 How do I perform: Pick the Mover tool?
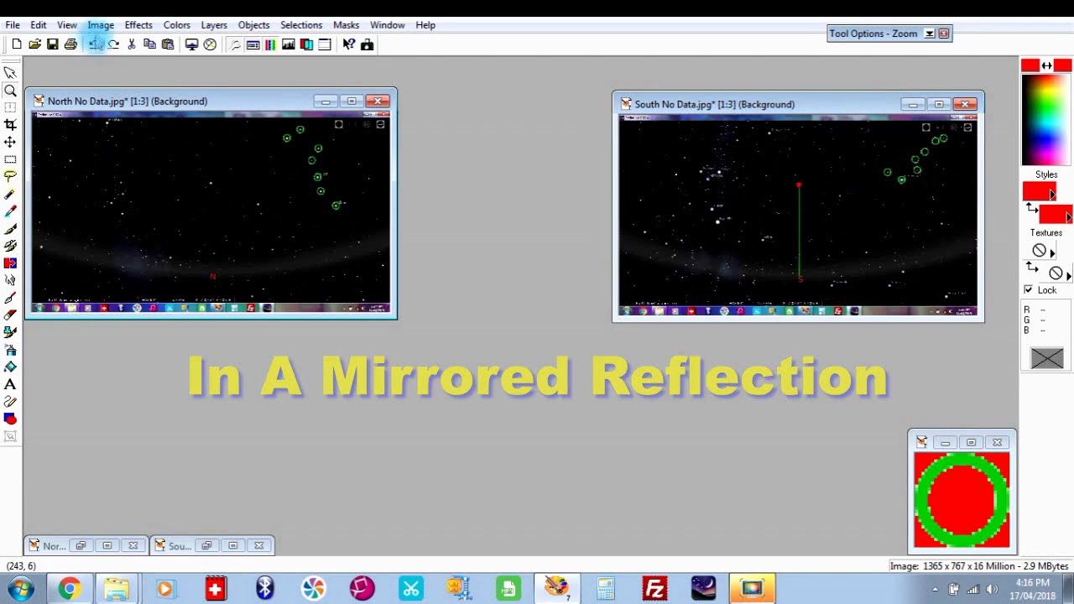click(10, 143)
